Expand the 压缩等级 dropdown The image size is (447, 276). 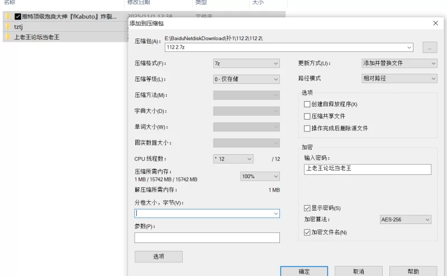[246, 79]
